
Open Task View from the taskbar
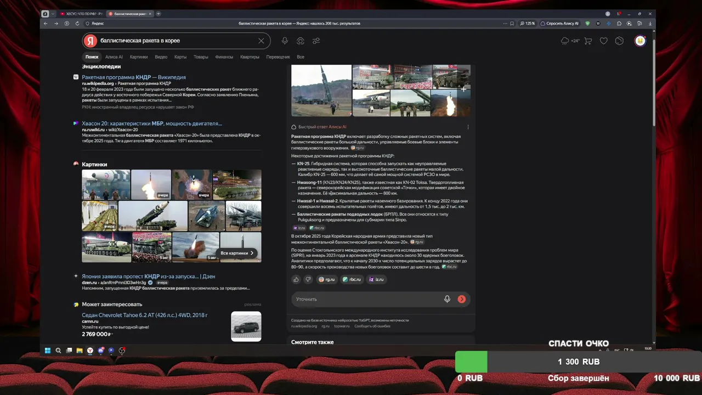[x=69, y=351]
